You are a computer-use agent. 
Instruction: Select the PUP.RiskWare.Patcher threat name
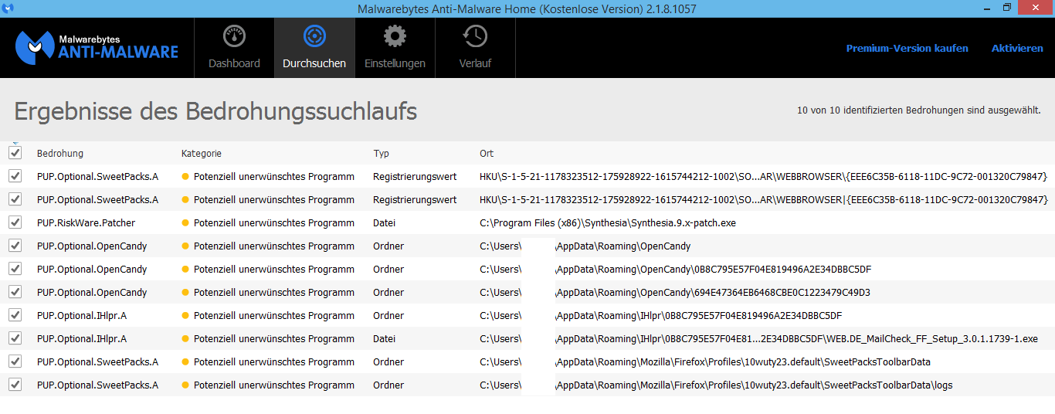pos(86,223)
